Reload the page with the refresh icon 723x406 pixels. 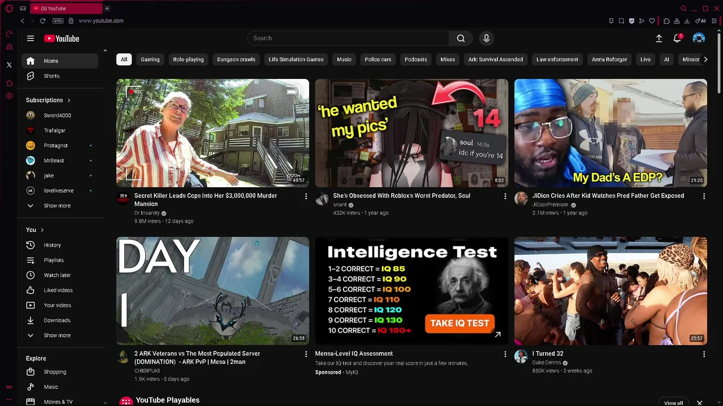[42, 21]
